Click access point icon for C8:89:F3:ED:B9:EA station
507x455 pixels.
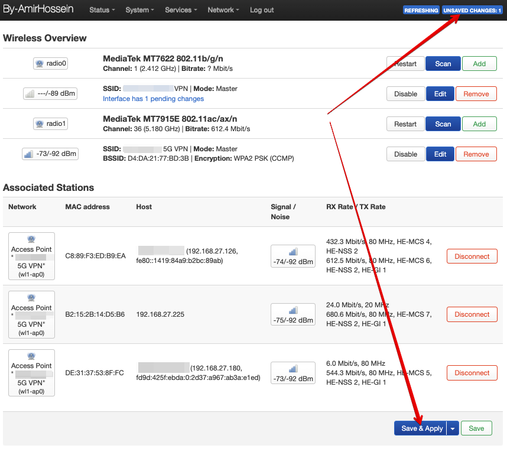(x=31, y=240)
